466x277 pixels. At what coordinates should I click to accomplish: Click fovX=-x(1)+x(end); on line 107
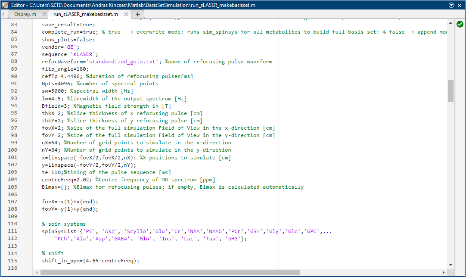tap(70, 202)
